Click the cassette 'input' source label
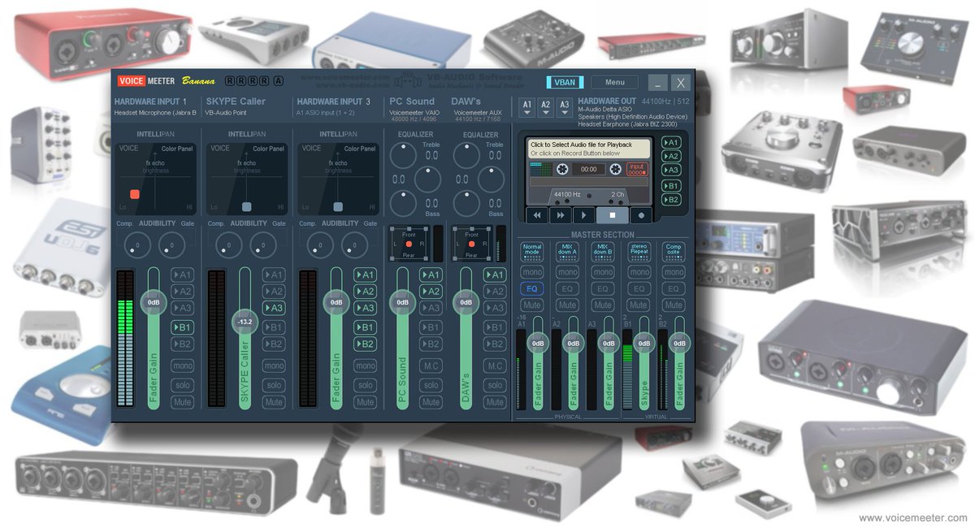 [638, 168]
